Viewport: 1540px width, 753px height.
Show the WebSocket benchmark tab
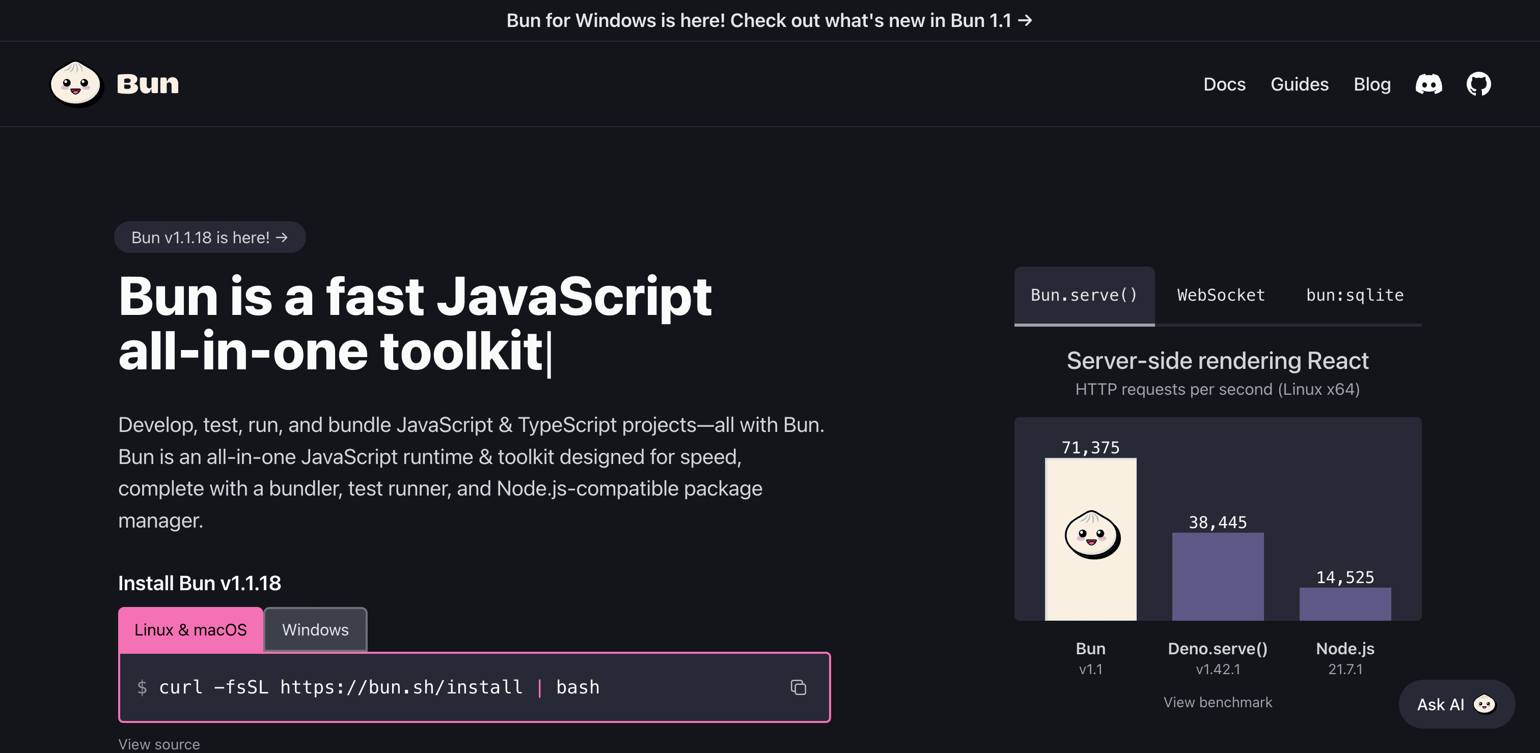1221,295
